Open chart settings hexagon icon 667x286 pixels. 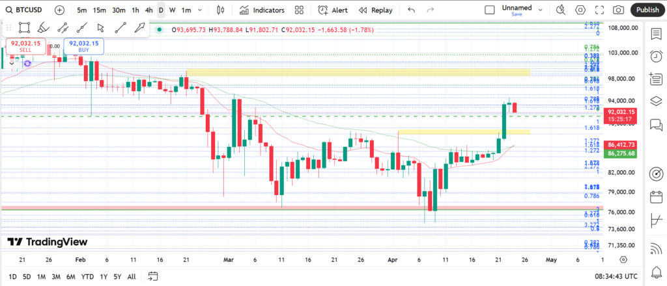(x=580, y=10)
